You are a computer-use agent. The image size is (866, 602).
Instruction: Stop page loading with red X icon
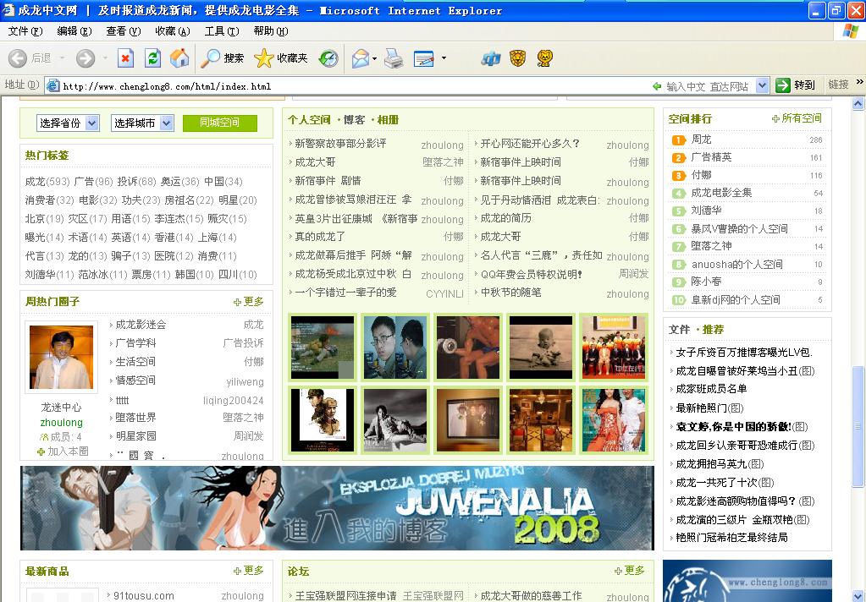(126, 58)
